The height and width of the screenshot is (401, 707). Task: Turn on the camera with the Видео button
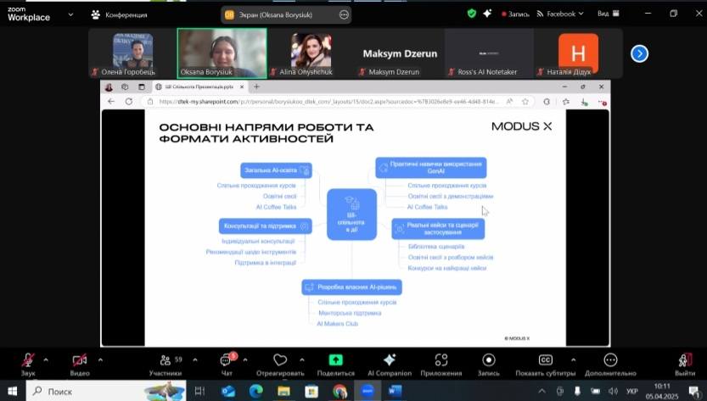(x=80, y=361)
